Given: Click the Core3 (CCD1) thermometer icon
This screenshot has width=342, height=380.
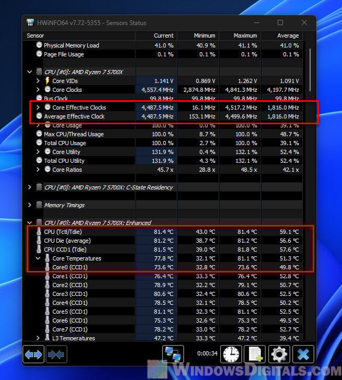Looking at the screenshot, I should [x=48, y=294].
